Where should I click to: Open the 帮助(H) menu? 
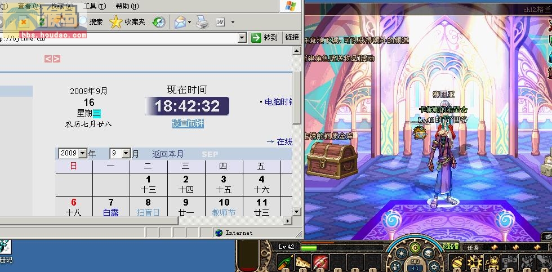[x=127, y=6]
